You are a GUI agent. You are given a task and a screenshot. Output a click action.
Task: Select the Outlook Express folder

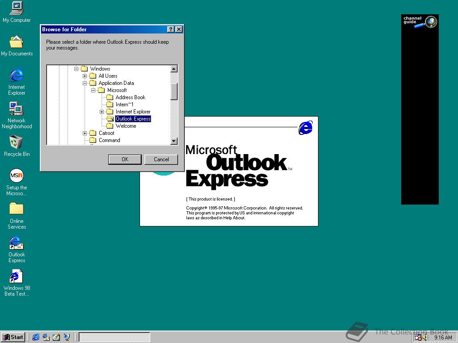click(133, 119)
